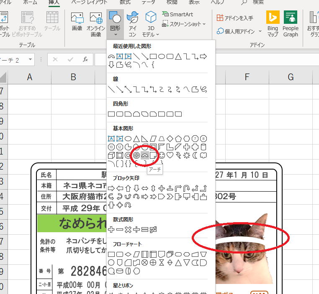
Task: Open the アイコン insert button
Action: [x=132, y=24]
